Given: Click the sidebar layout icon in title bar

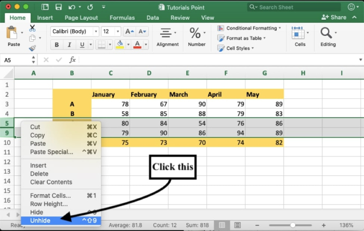Looking at the screenshot, I should 45,7.
